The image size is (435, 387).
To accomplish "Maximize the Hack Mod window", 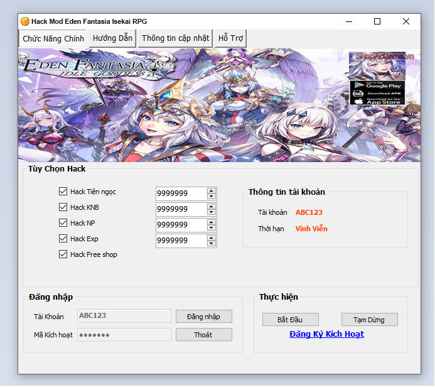I will (x=377, y=21).
